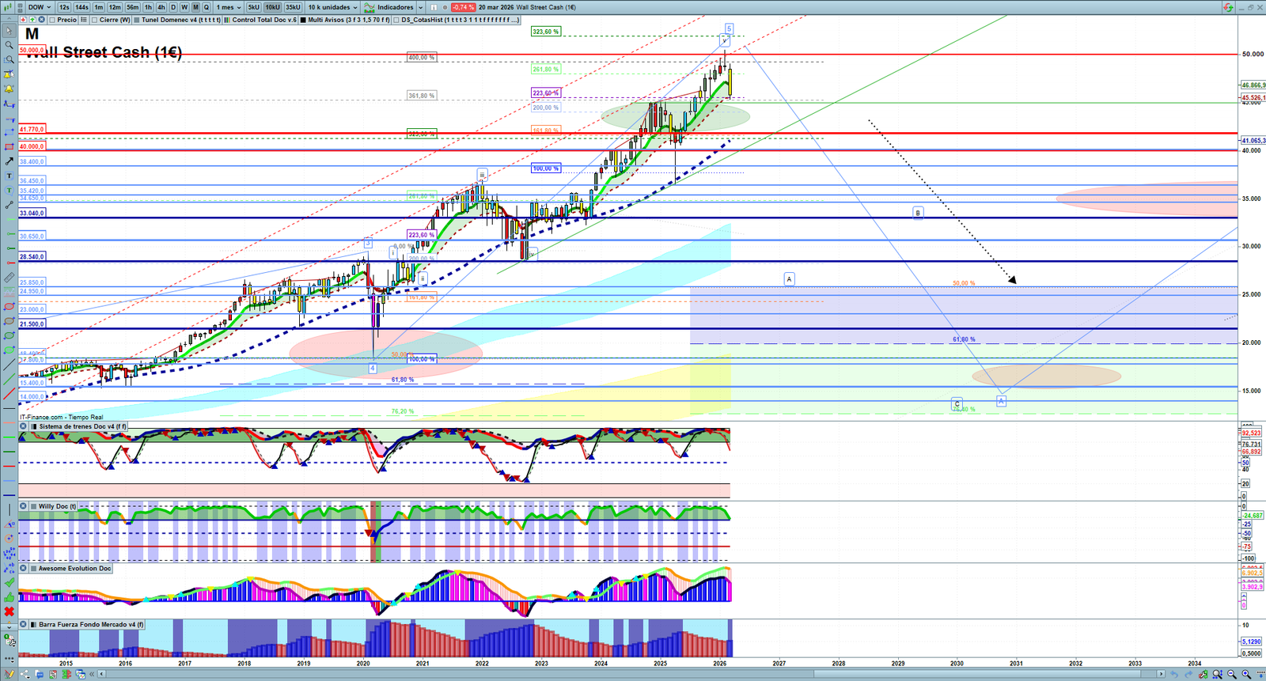The height and width of the screenshot is (681, 1266).
Task: Toggle the DS_CotasHist indicator checkbox
Action: point(396,20)
